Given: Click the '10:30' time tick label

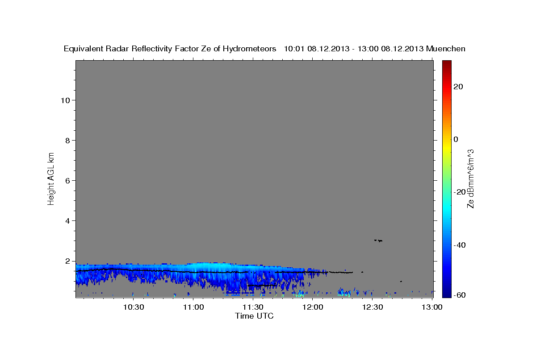Looking at the screenshot, I should pyautogui.click(x=133, y=307).
